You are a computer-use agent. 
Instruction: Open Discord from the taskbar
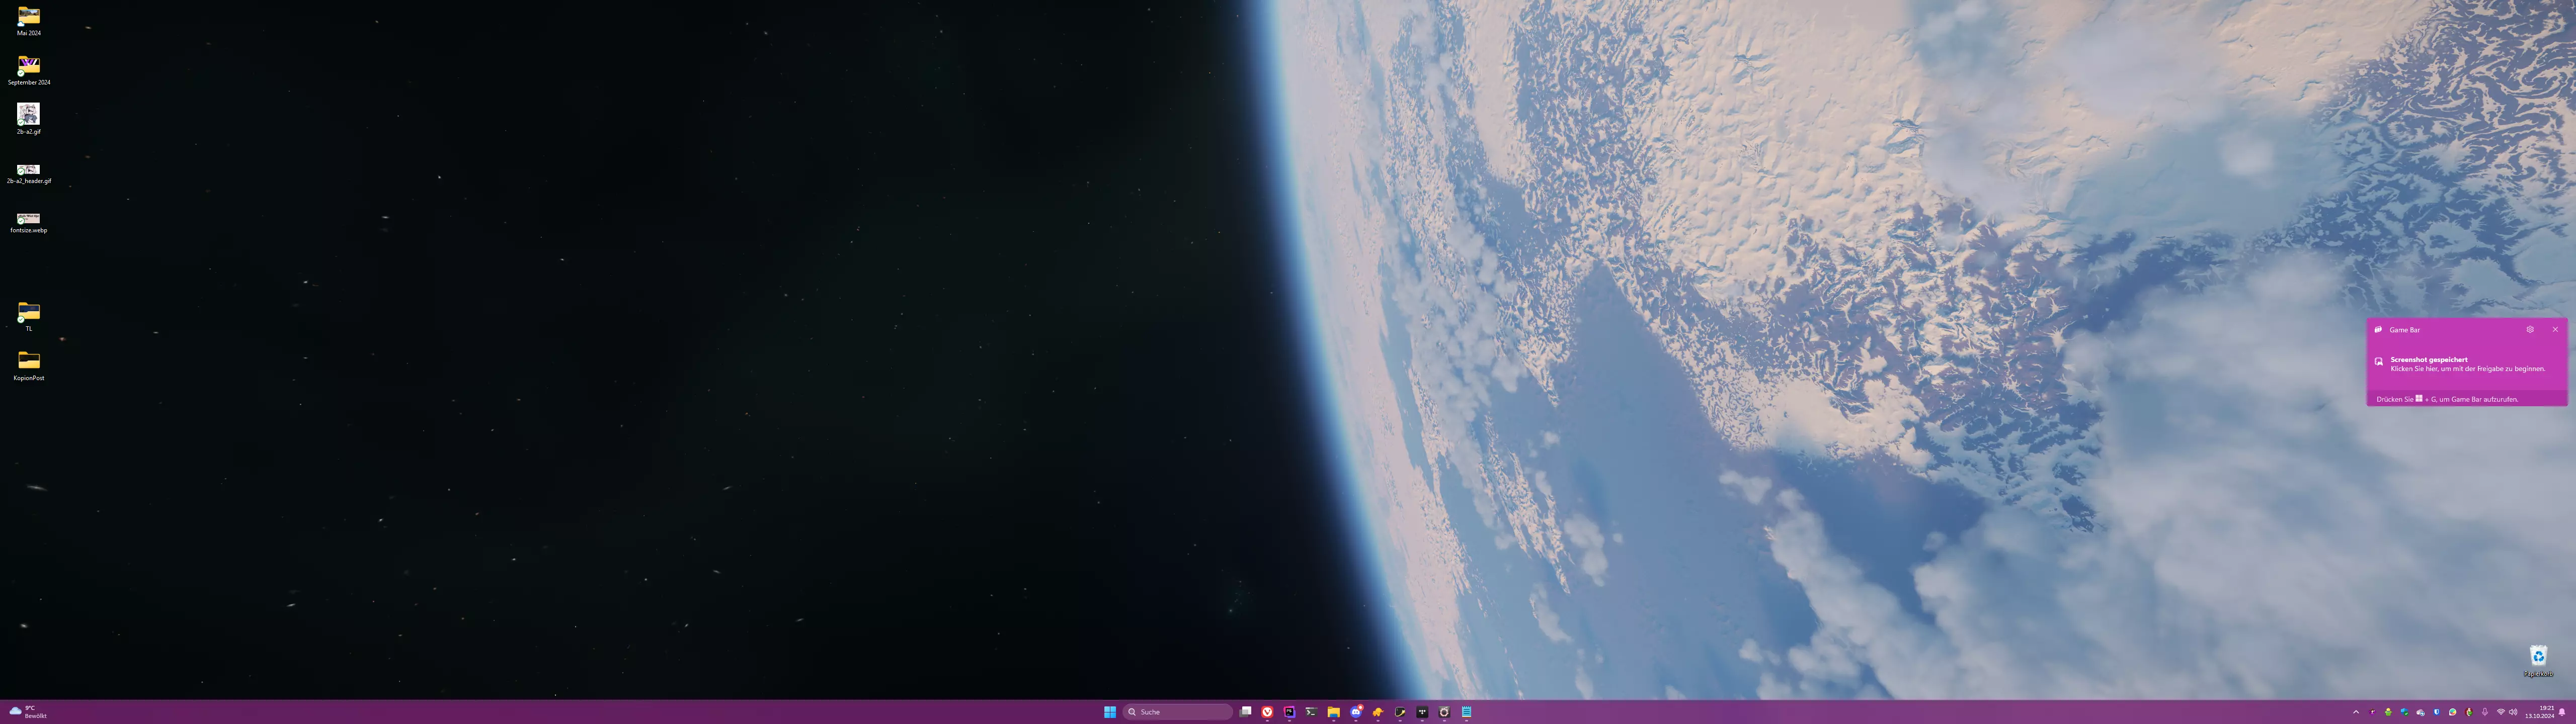(1356, 712)
